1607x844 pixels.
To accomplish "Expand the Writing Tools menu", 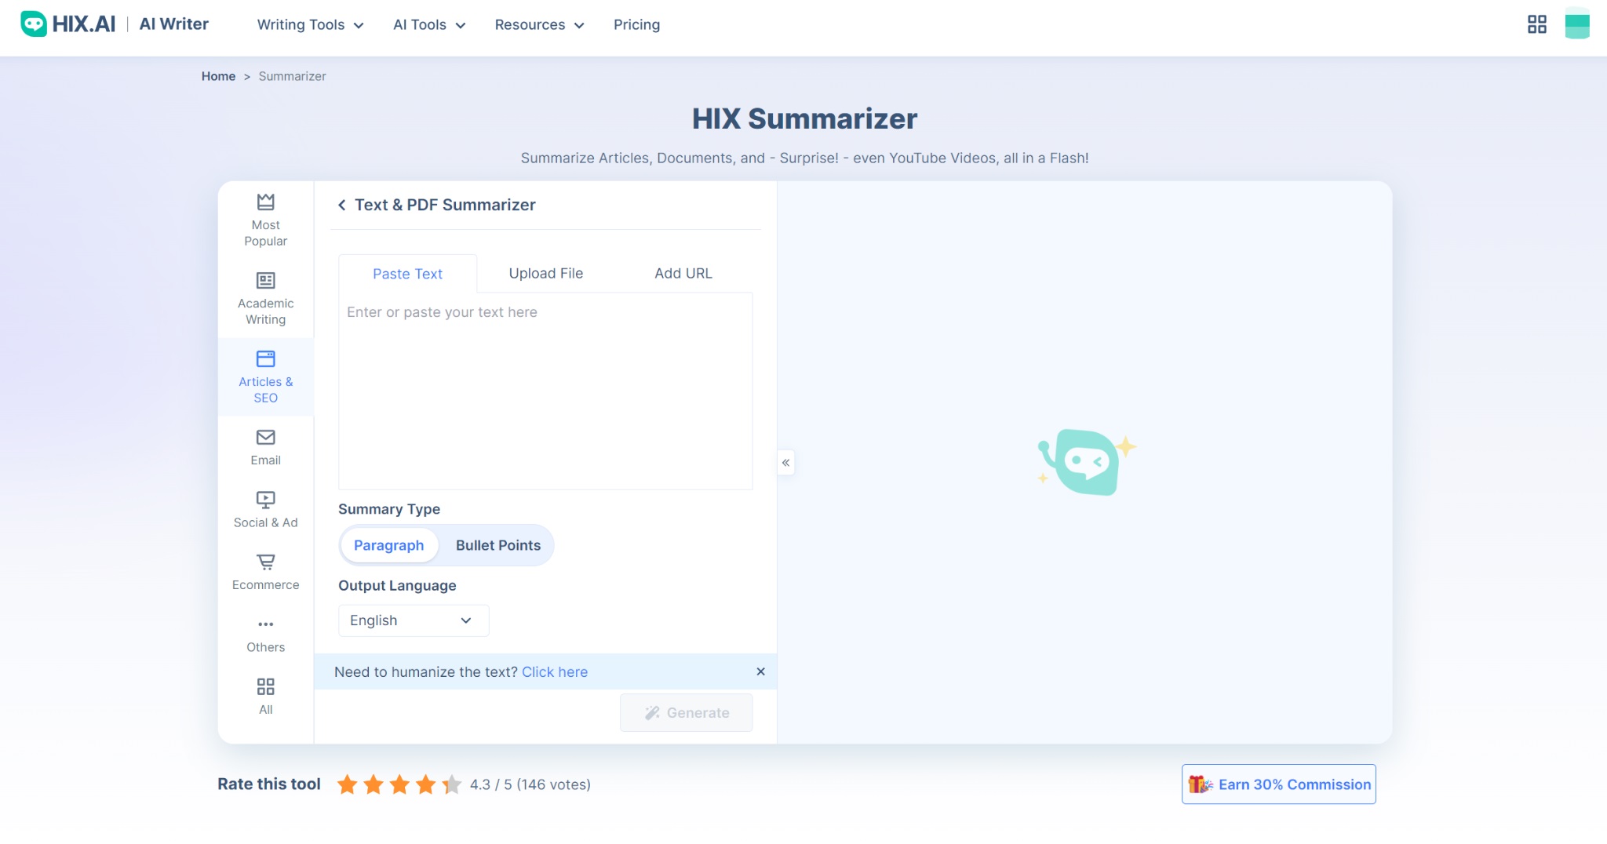I will coord(310,24).
